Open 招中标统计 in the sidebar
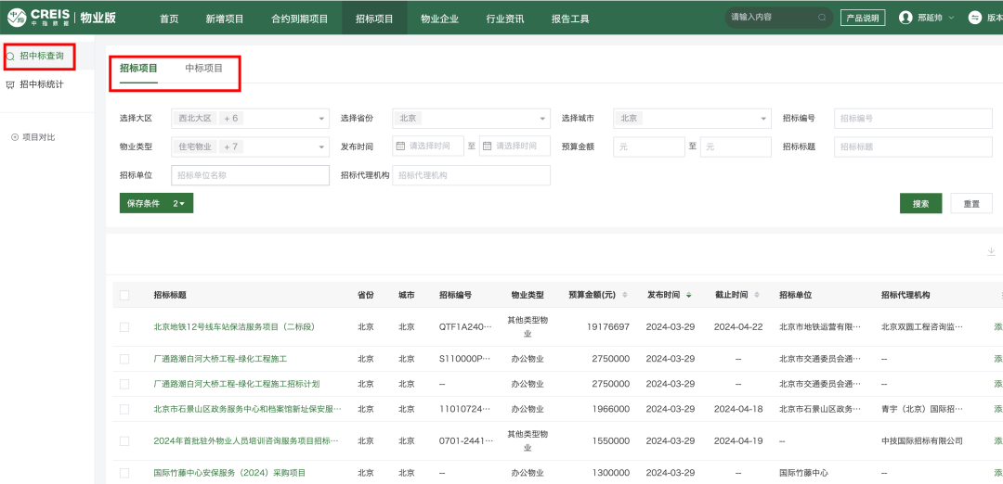Screen dimensions: 1003x484 [42, 84]
